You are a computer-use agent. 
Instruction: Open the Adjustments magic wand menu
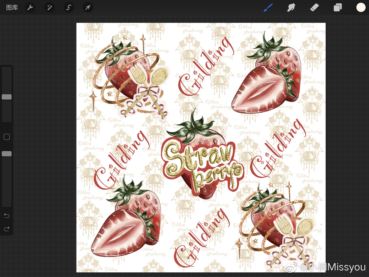pos(49,7)
